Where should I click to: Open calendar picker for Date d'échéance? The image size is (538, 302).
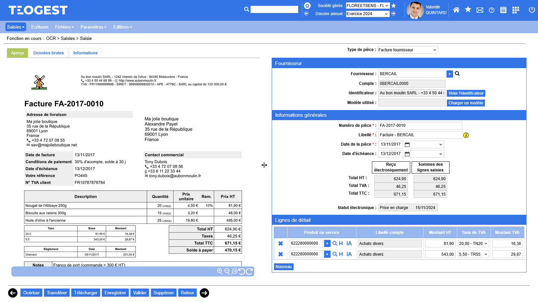(407, 154)
